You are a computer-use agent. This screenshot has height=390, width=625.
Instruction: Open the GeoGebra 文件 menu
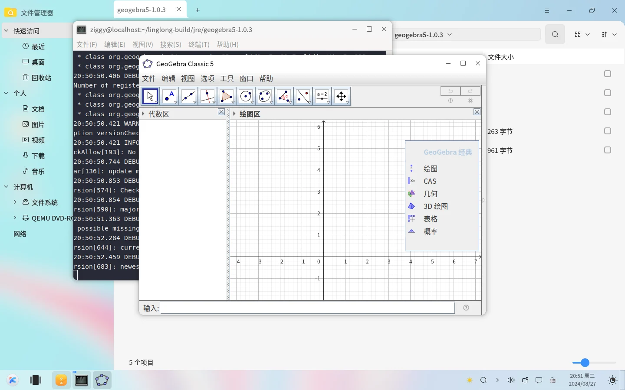tap(149, 78)
